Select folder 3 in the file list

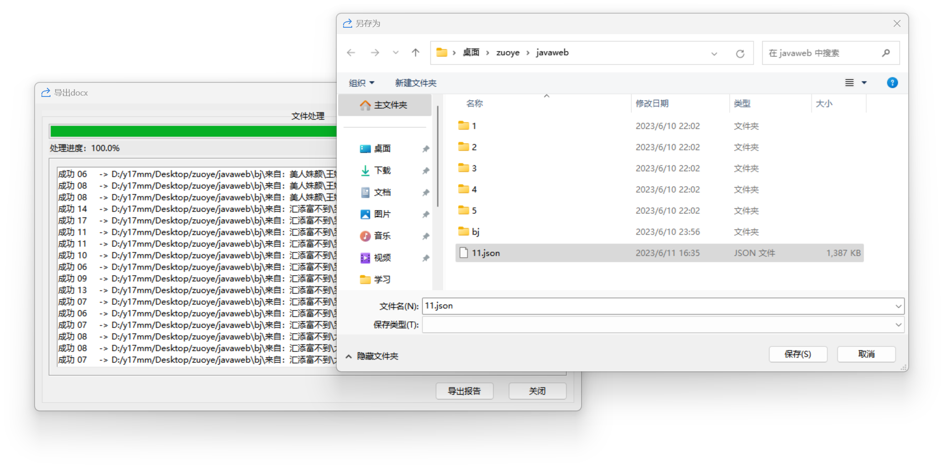(659, 168)
